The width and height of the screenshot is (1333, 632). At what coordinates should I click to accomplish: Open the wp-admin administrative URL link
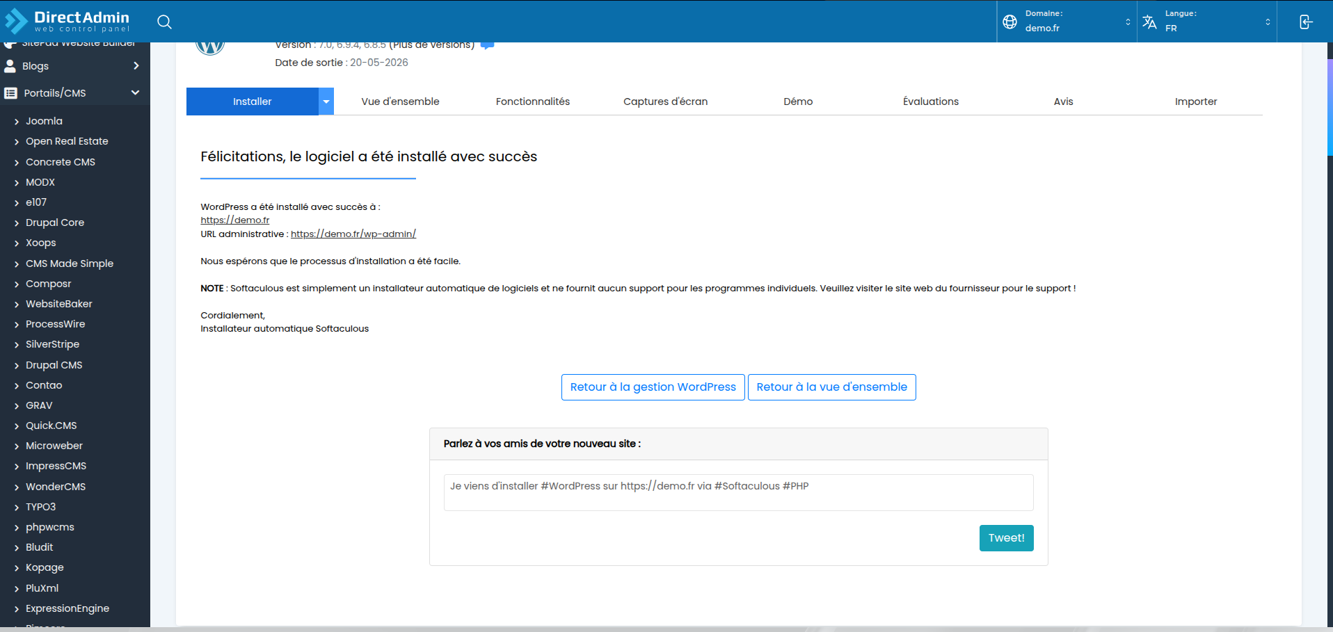pyautogui.click(x=353, y=234)
